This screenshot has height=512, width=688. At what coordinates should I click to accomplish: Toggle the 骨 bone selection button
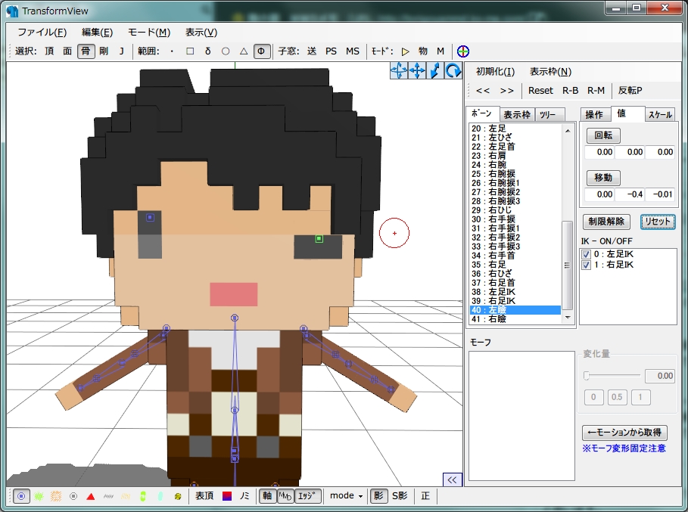[x=86, y=51]
